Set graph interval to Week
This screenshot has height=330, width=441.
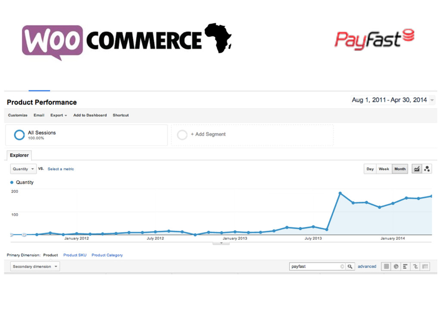[384, 169]
